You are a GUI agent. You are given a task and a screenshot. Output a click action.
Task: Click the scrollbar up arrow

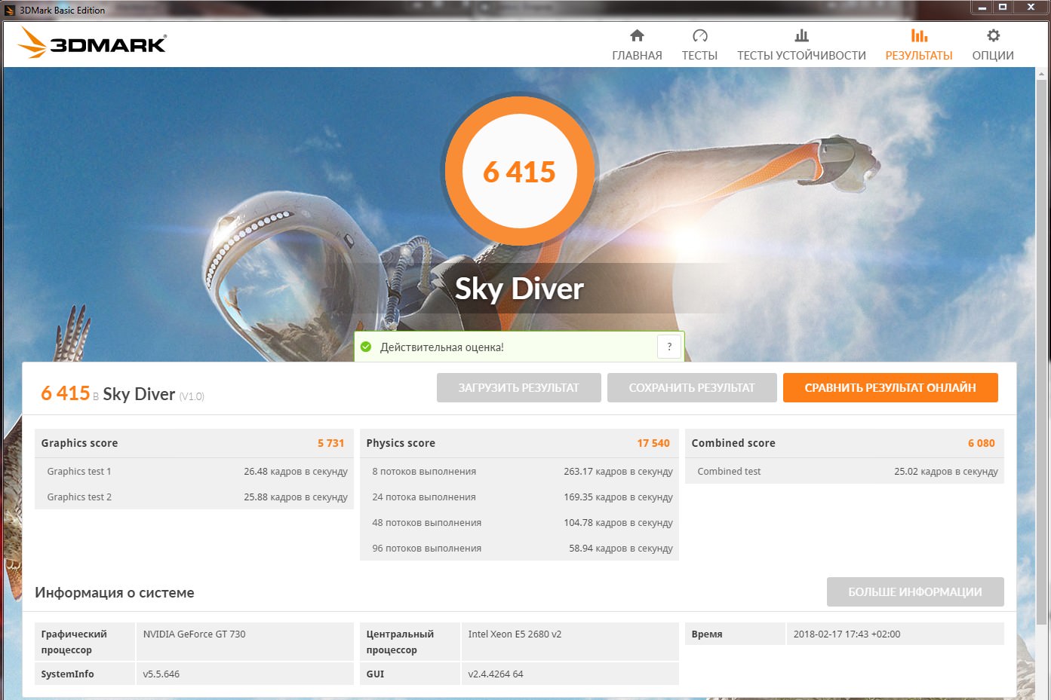tap(1042, 75)
